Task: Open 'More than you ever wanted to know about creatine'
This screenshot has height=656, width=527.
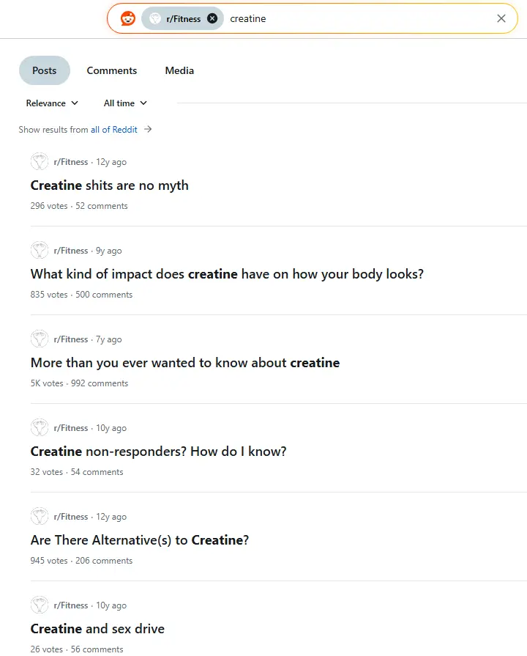Action: click(185, 363)
